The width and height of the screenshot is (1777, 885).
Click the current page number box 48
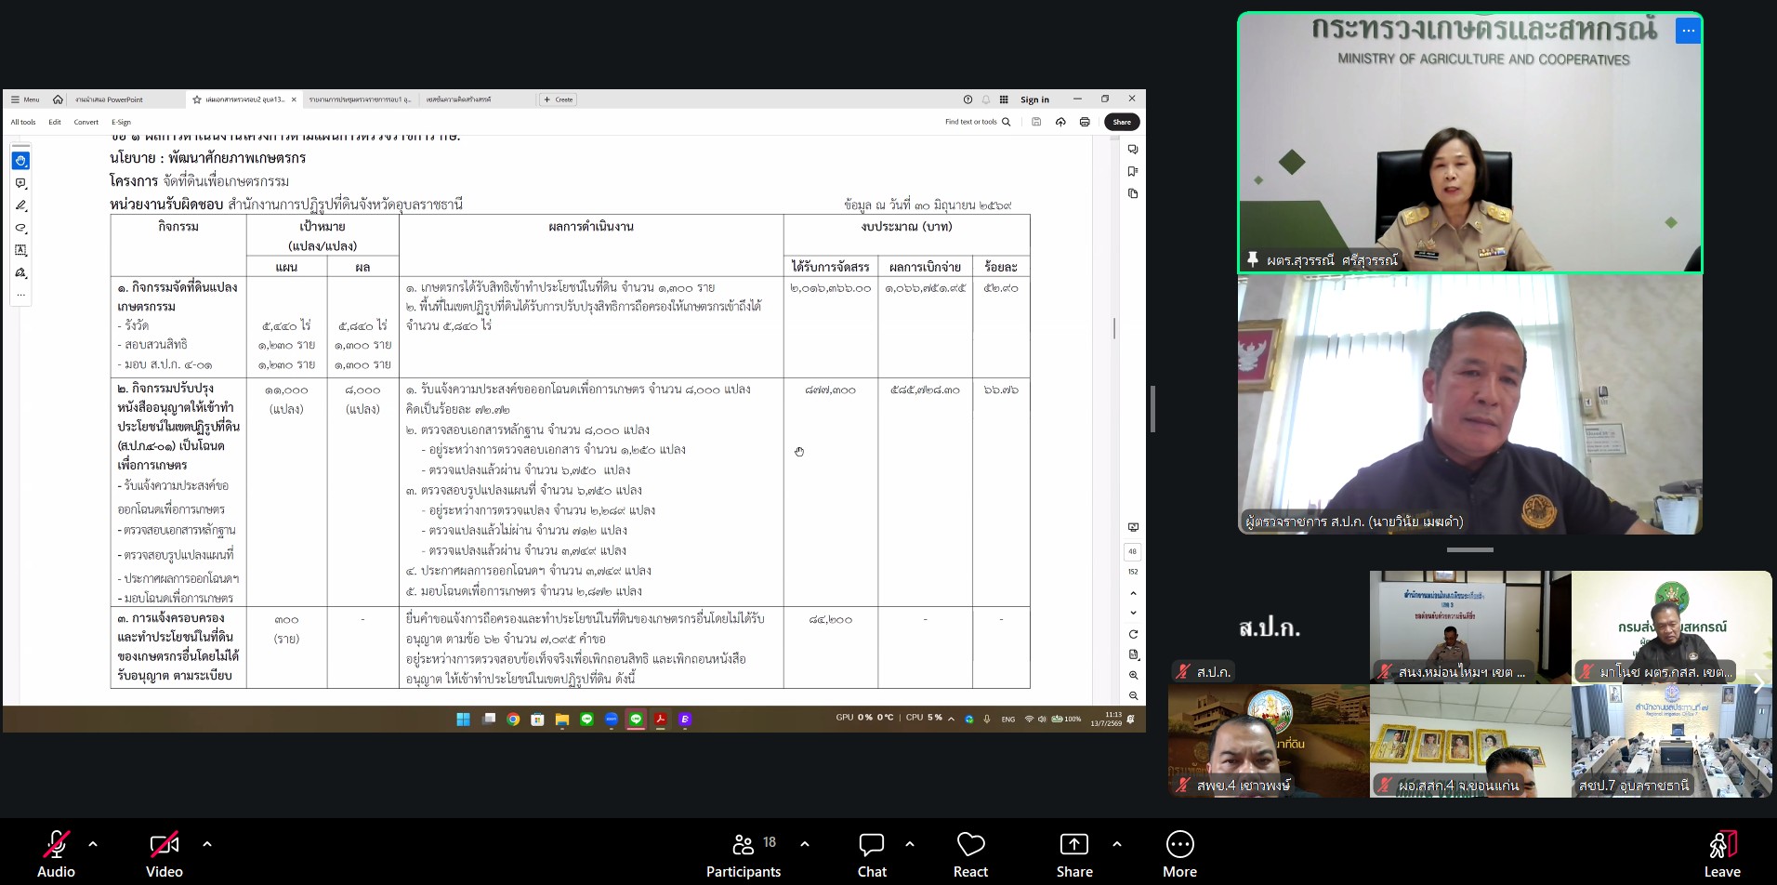1133,551
